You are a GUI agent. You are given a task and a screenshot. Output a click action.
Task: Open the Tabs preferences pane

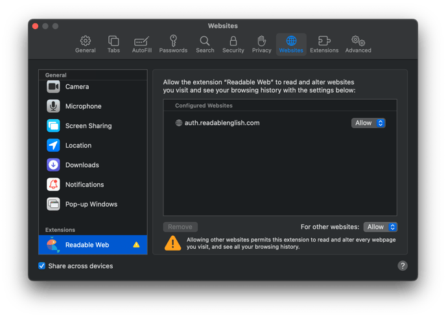(113, 44)
